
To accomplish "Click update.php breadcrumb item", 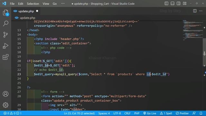I will (27, 18).
